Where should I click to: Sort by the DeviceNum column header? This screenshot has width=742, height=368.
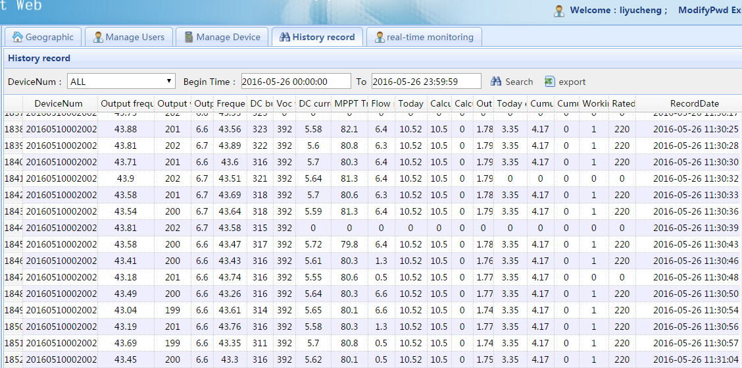(x=60, y=103)
